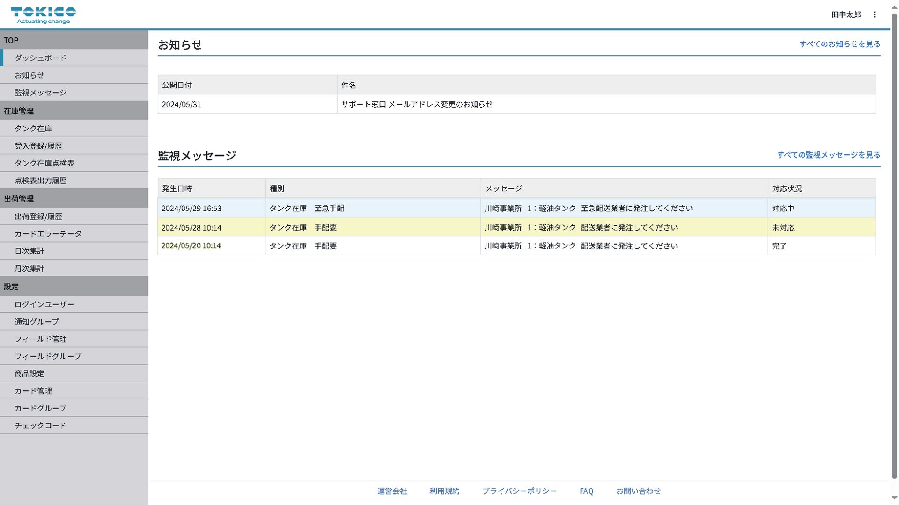Open カードエラーデータ page

pos(48,234)
